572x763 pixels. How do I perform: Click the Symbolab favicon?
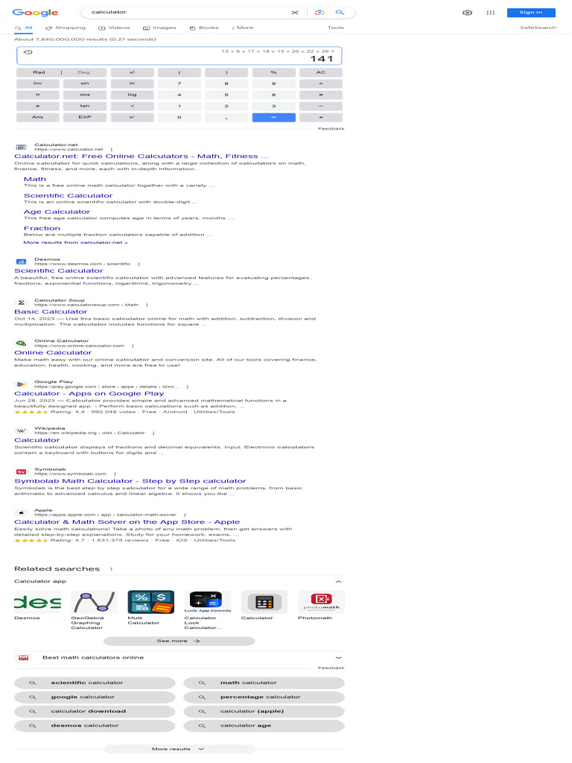(x=21, y=472)
